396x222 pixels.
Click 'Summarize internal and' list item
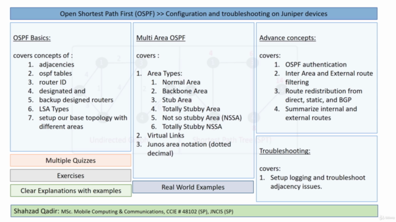[321, 113]
